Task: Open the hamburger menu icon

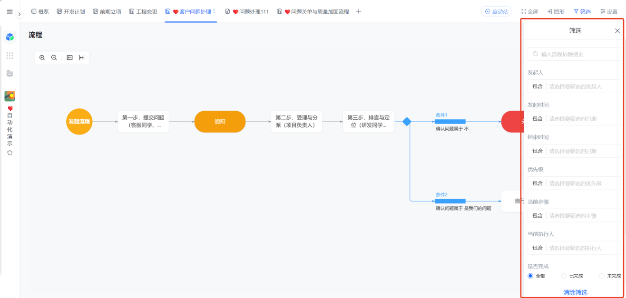Action: coord(10,12)
